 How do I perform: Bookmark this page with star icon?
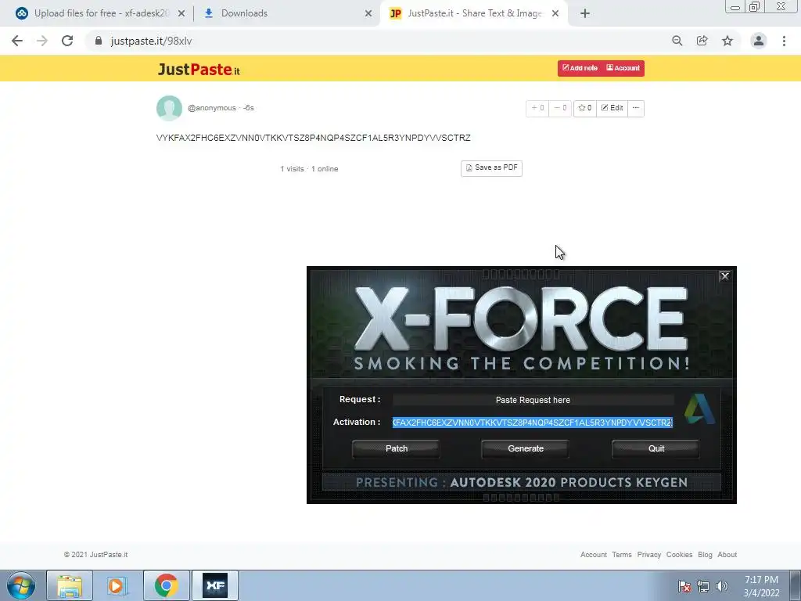(727, 41)
